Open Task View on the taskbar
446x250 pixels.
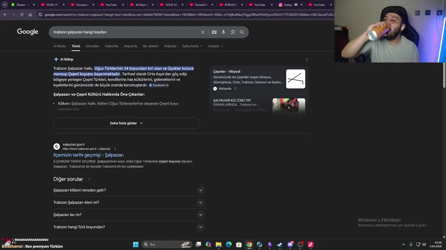[198, 244]
